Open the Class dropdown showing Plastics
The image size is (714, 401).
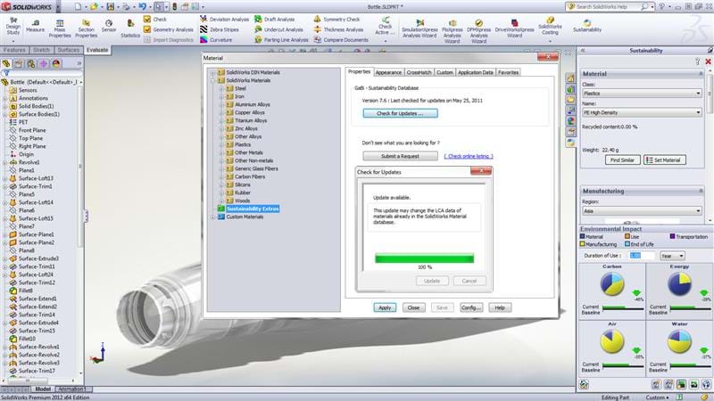[641, 93]
